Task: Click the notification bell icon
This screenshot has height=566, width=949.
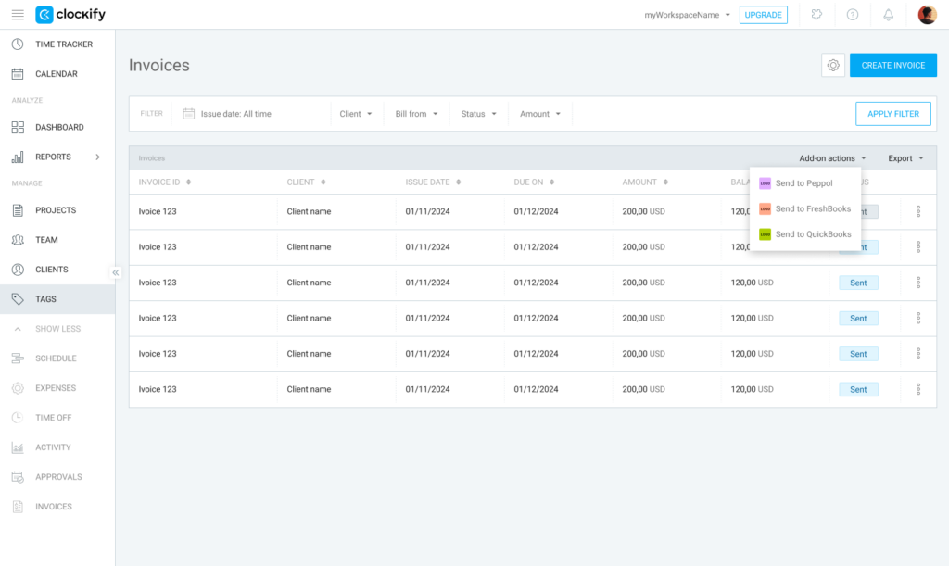Action: [888, 15]
